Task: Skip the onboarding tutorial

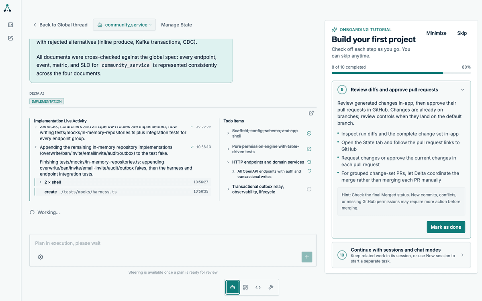Action: [462, 33]
